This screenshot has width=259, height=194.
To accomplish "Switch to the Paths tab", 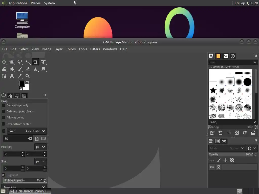I will coord(224,141).
